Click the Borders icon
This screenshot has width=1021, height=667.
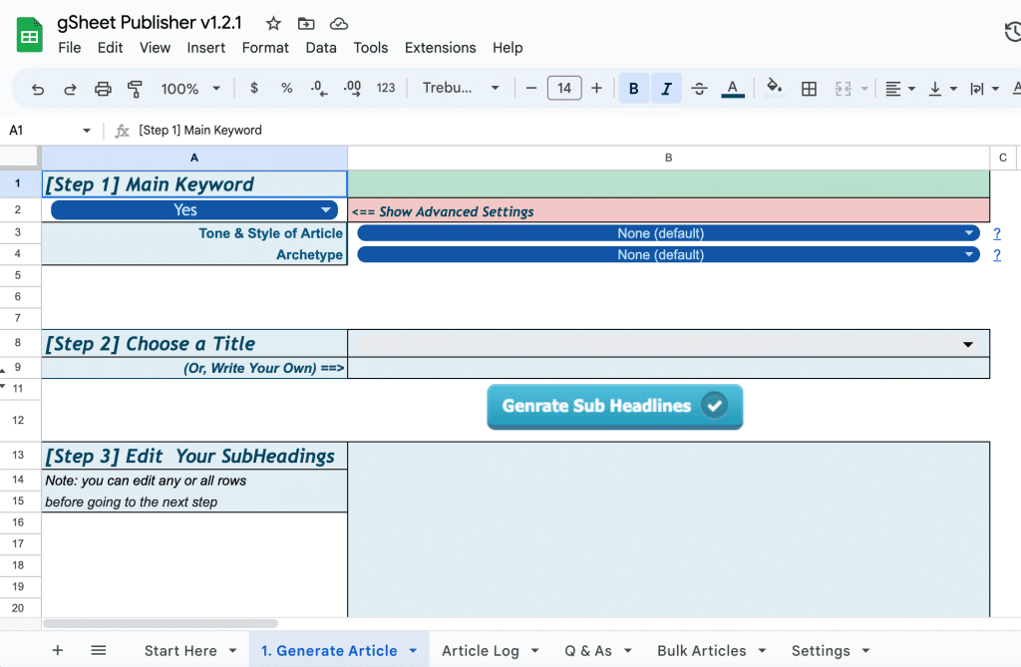tap(810, 88)
